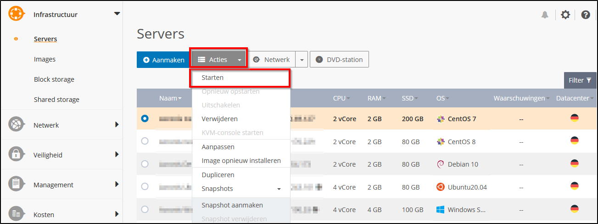Click the Netwerk globe icon in sidebar
598x224 pixels.
tap(16, 125)
